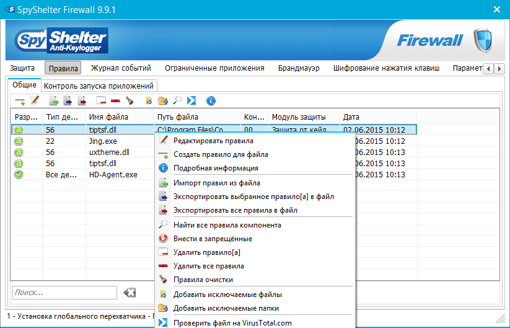Click the add excluded files toolbar icon
Viewport: 510px width, 328px height.
pyautogui.click(x=149, y=101)
